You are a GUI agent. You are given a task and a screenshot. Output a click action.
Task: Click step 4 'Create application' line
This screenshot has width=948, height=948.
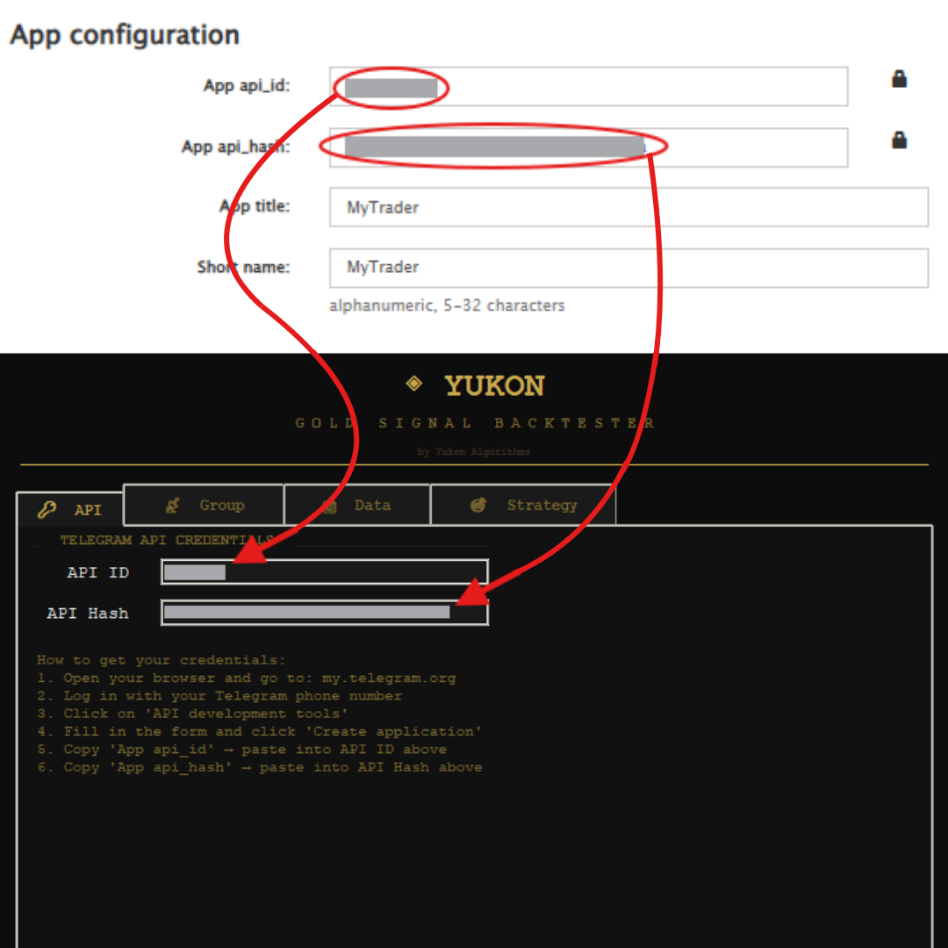click(259, 731)
